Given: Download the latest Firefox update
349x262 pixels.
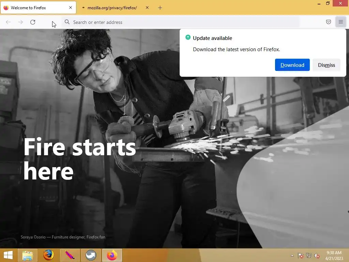Looking at the screenshot, I should 292,65.
